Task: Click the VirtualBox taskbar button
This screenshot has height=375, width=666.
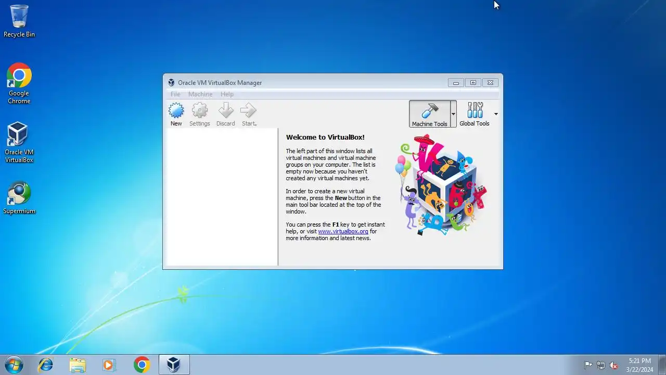Action: (x=174, y=365)
